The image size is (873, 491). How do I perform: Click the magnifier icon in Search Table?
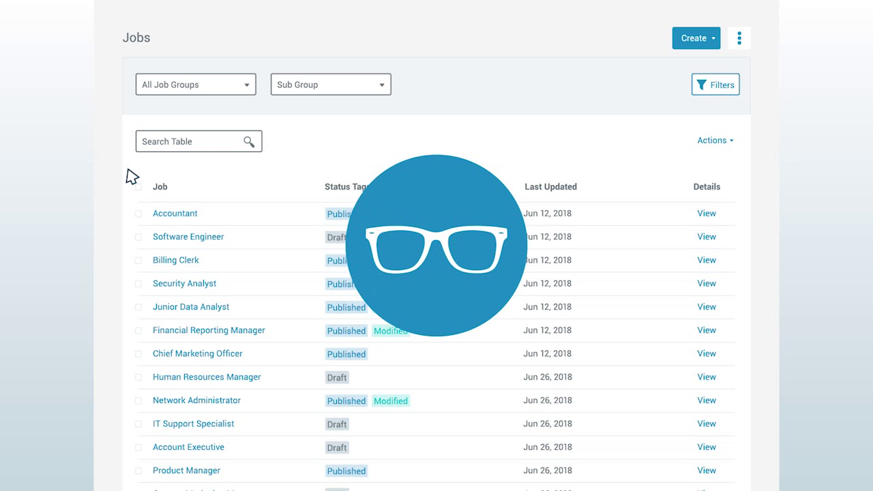coord(249,142)
